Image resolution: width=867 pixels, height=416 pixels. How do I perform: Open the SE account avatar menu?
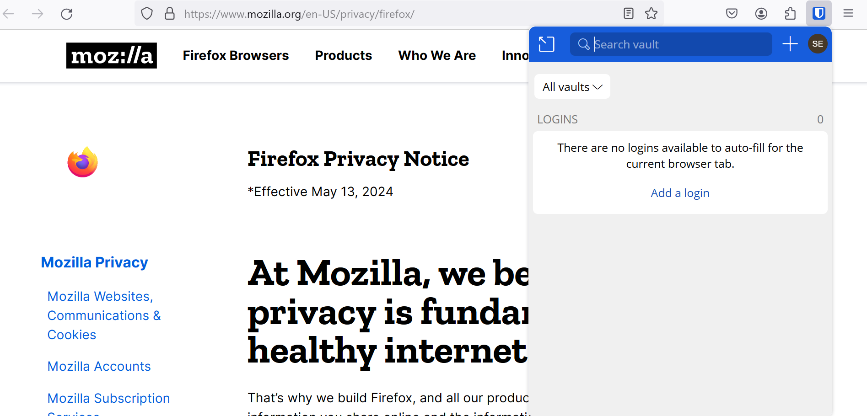tap(818, 44)
